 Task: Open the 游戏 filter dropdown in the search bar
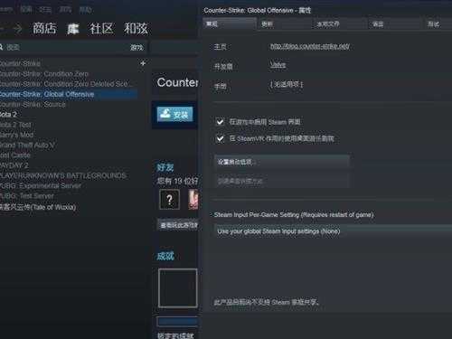(x=137, y=47)
